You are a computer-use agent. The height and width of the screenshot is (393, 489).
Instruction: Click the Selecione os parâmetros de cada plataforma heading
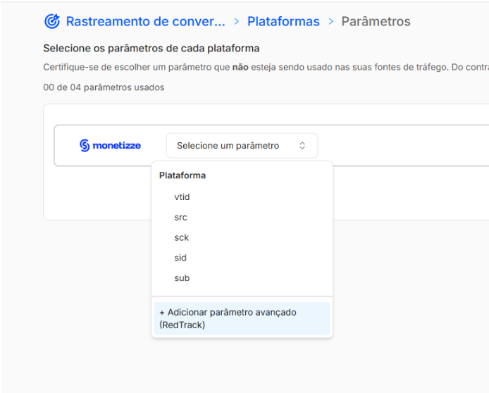point(151,49)
